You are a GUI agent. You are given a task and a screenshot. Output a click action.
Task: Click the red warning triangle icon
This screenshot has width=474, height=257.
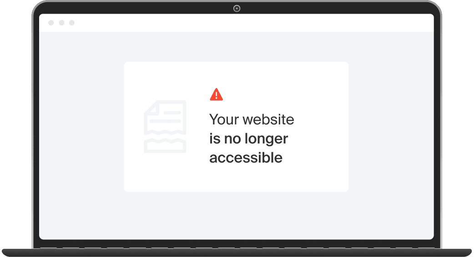(x=216, y=94)
